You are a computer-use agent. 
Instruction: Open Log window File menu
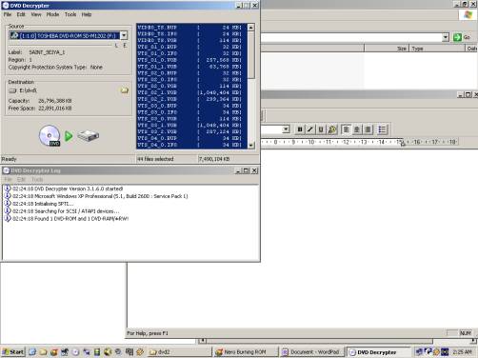click(8, 179)
